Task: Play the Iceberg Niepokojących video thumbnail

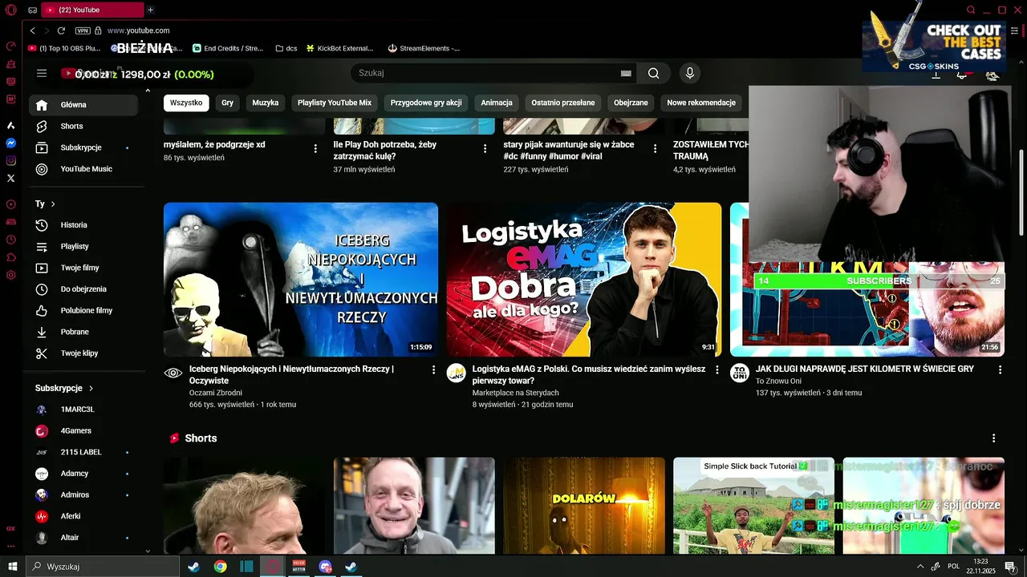Action: 301,280
